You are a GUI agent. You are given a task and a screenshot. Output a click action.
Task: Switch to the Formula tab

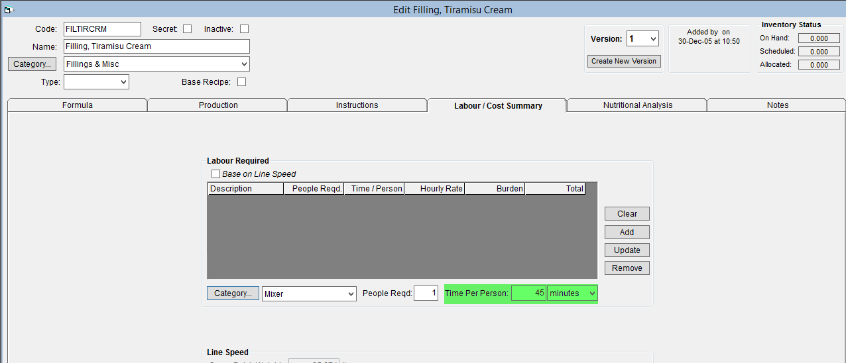[x=78, y=105]
